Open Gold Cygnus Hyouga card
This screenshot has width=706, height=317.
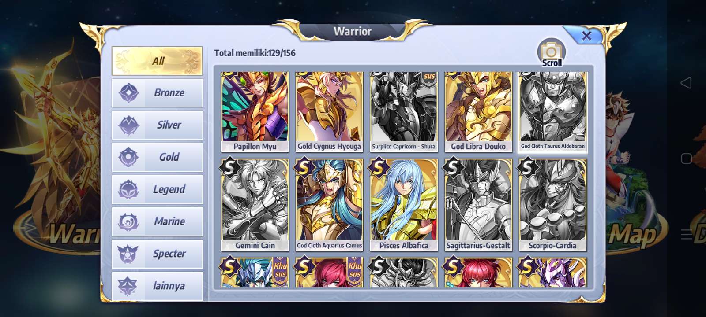[x=329, y=112]
